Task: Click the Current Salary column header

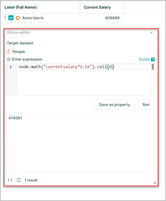Action: pos(97,7)
